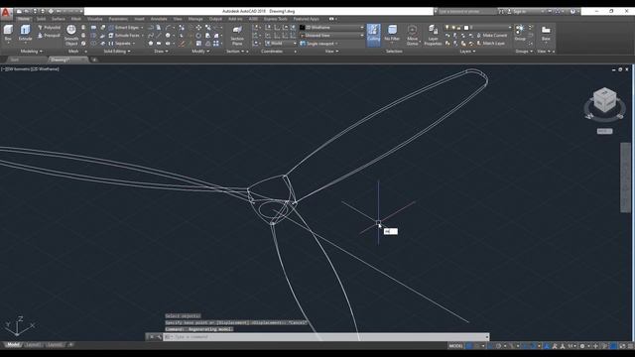Click the Match Layer button
The image size is (635, 357).
(x=490, y=44)
